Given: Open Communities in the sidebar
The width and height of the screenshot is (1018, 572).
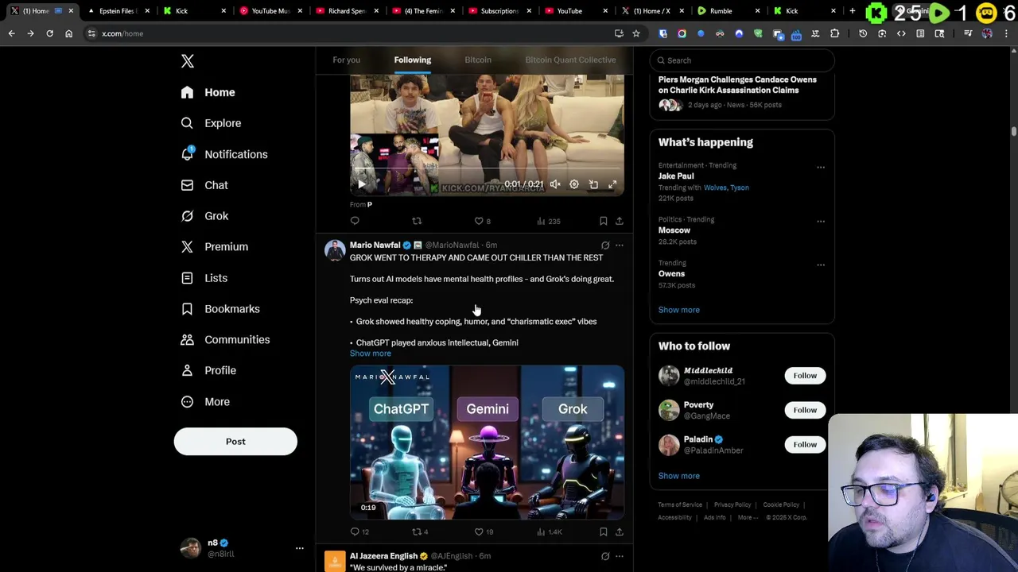Looking at the screenshot, I should [x=225, y=340].
